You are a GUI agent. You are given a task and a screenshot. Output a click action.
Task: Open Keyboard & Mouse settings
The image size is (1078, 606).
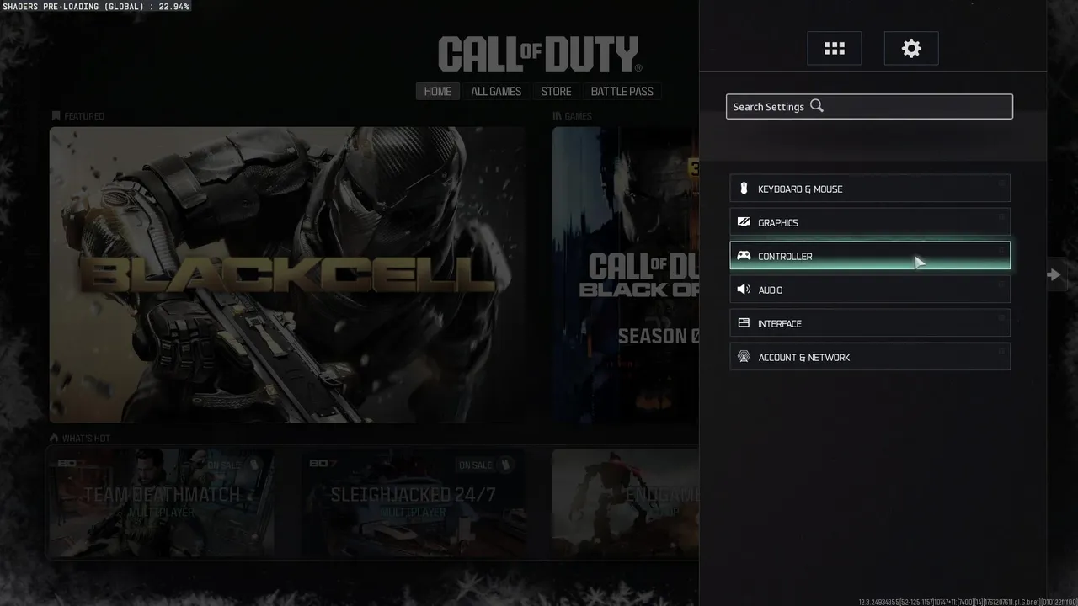(x=870, y=189)
